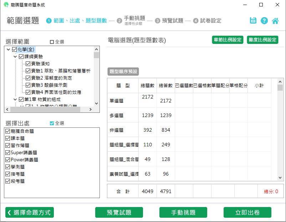Uncheck 學測題 source checkbox
The image size is (286, 222).
click(7, 167)
